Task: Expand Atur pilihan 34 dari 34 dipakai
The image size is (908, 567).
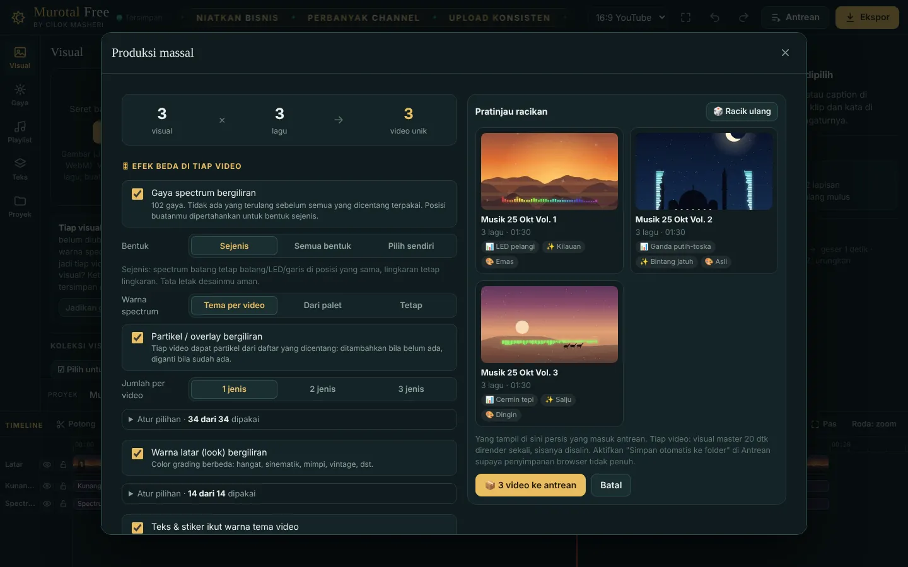Action: 289,420
